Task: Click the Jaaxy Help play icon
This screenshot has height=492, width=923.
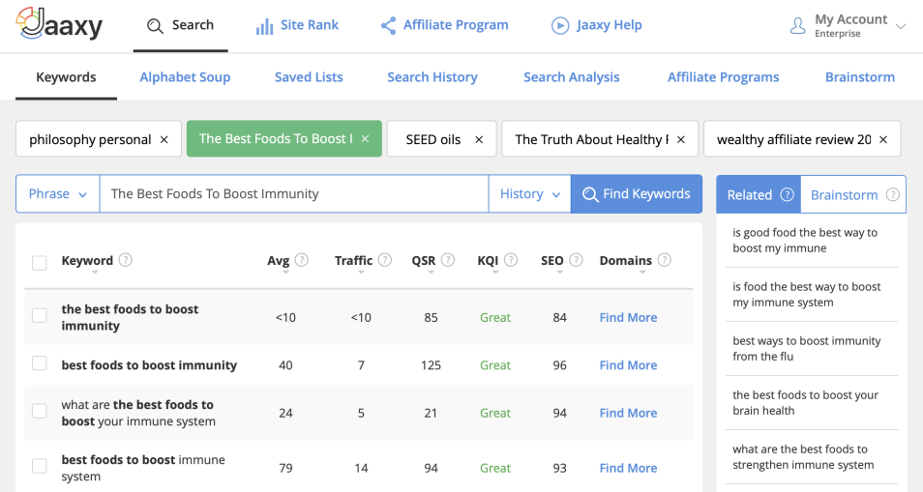Action: coord(560,26)
